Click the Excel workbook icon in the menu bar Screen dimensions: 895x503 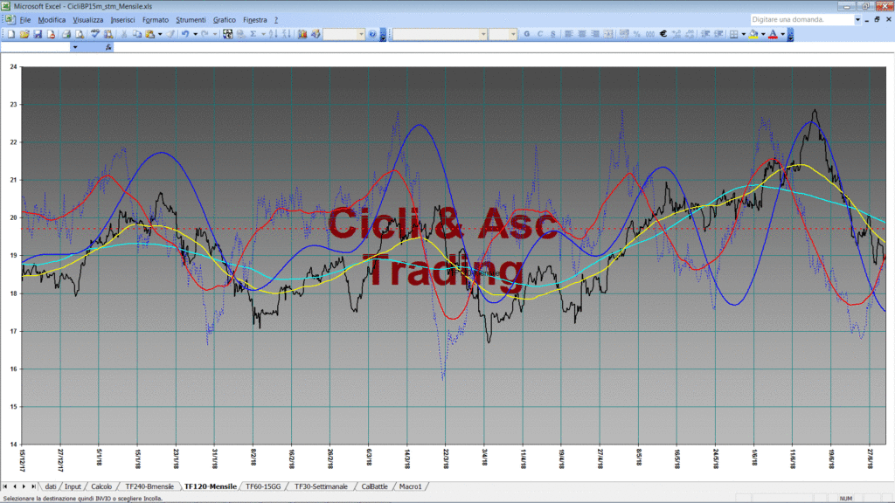pos(10,20)
